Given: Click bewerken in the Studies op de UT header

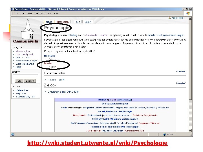Looking at the screenshot, I should pos(123,100).
